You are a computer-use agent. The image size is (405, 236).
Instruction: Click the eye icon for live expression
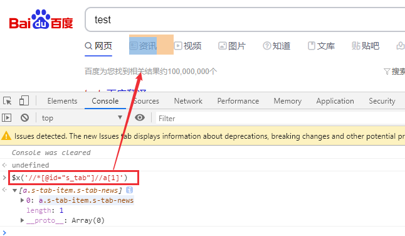pos(140,117)
